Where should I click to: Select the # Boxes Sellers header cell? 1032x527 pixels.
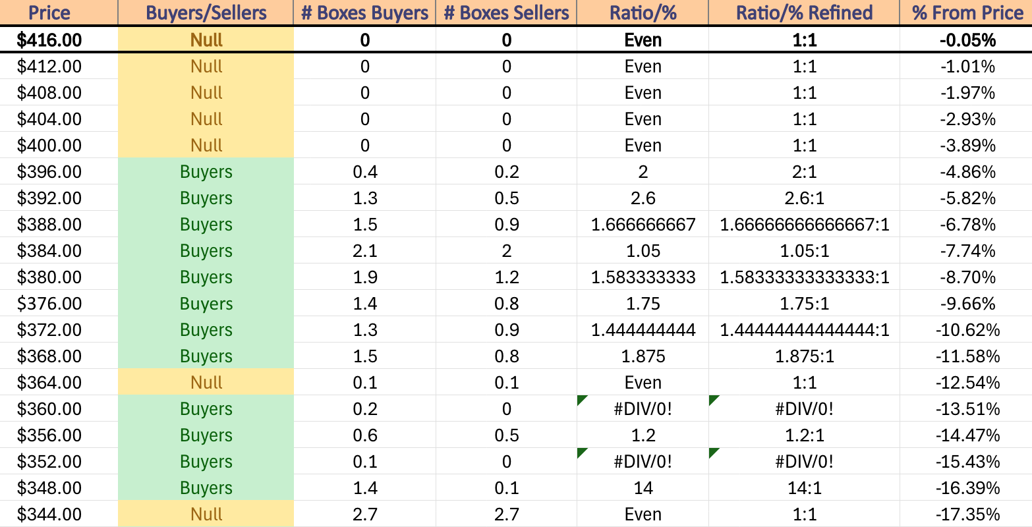click(506, 13)
